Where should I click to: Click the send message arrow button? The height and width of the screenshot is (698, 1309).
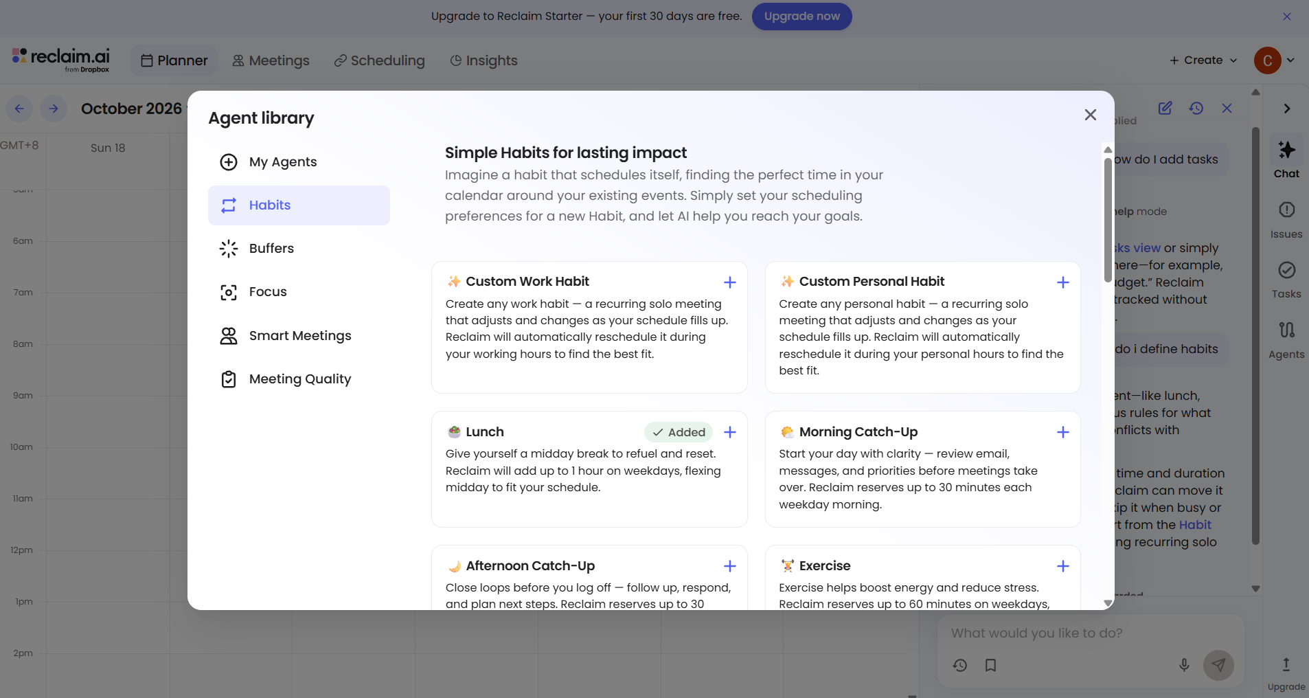click(x=1218, y=665)
